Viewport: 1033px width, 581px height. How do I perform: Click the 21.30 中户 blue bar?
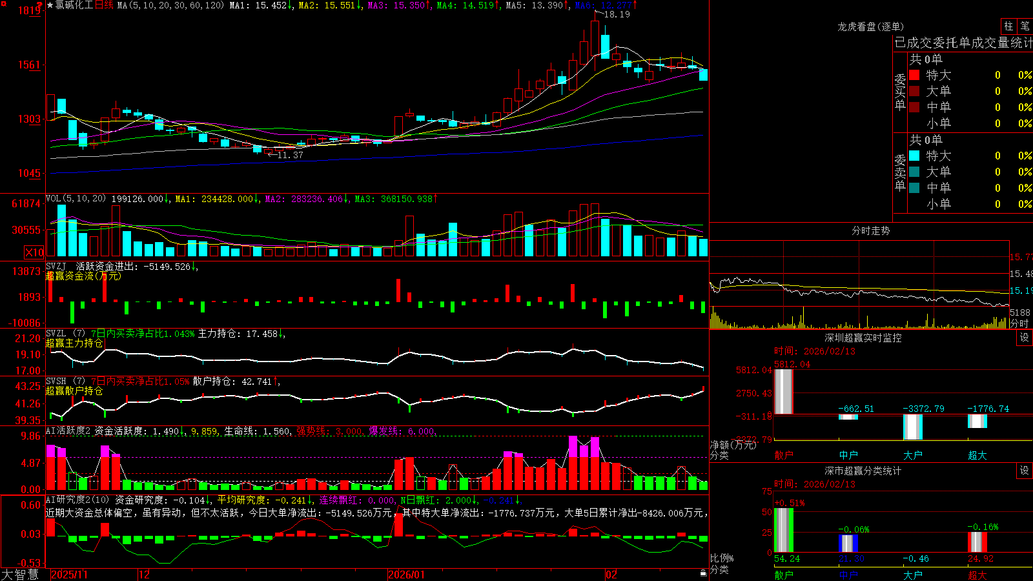[848, 544]
